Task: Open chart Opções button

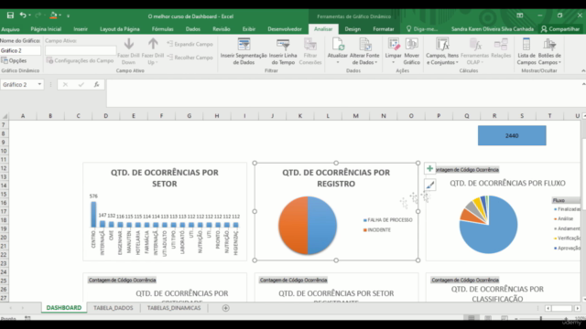Action: point(15,60)
